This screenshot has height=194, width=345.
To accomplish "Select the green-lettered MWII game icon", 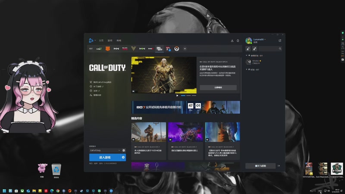I will (x=142, y=49).
